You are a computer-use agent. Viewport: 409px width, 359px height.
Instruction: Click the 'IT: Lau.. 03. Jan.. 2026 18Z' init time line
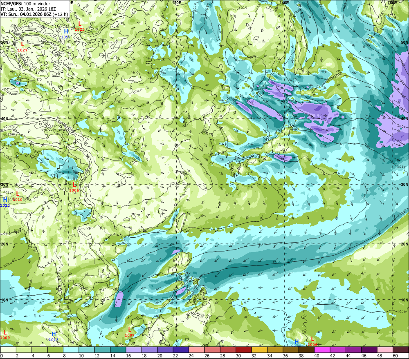point(28,9)
